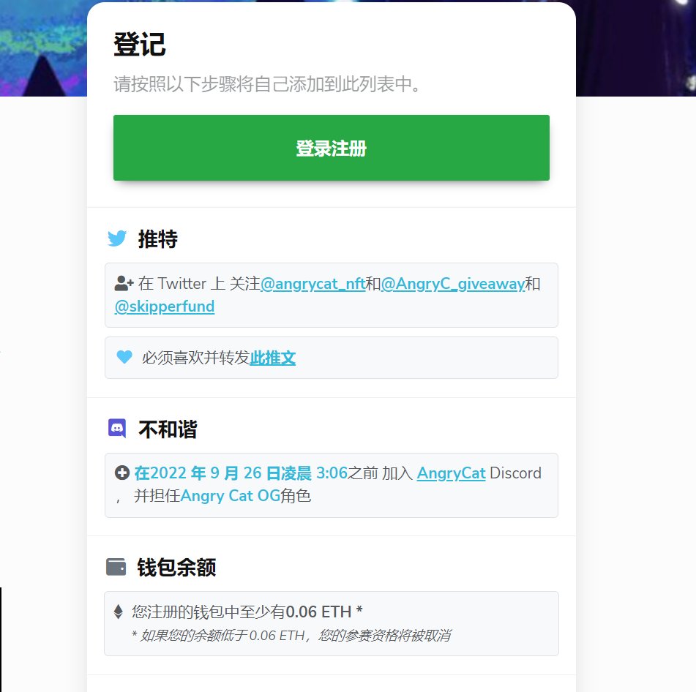Open the @AngryC_giveaway Twitter link
Image resolution: width=696 pixels, height=692 pixels.
tap(453, 284)
